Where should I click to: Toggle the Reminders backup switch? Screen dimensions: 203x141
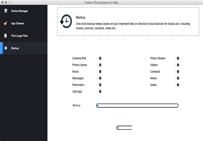tap(99, 85)
